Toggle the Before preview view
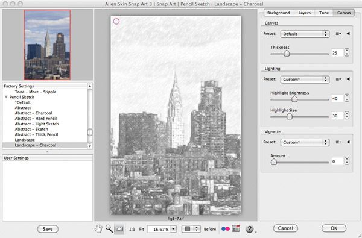Screen dimensions: 362x238 point(210,229)
